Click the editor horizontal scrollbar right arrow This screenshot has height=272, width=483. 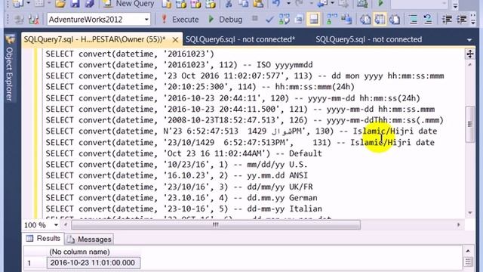[459, 225]
